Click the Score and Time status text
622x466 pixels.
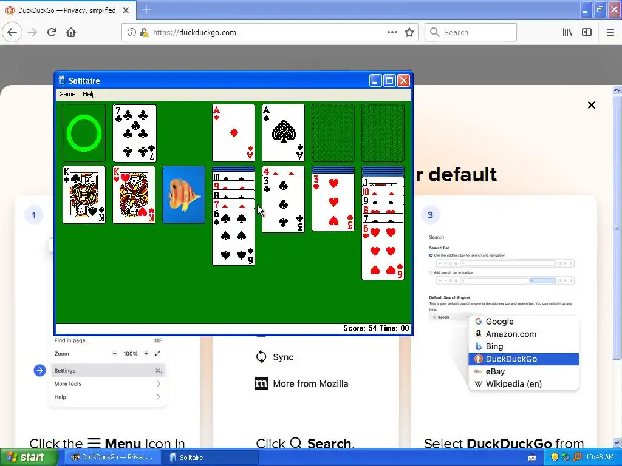coord(376,328)
